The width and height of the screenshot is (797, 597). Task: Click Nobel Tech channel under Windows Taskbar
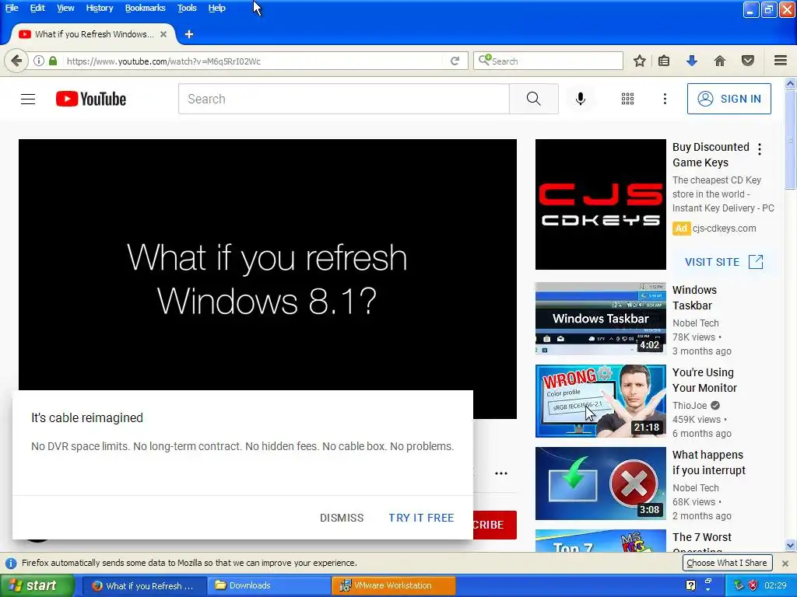coord(695,323)
